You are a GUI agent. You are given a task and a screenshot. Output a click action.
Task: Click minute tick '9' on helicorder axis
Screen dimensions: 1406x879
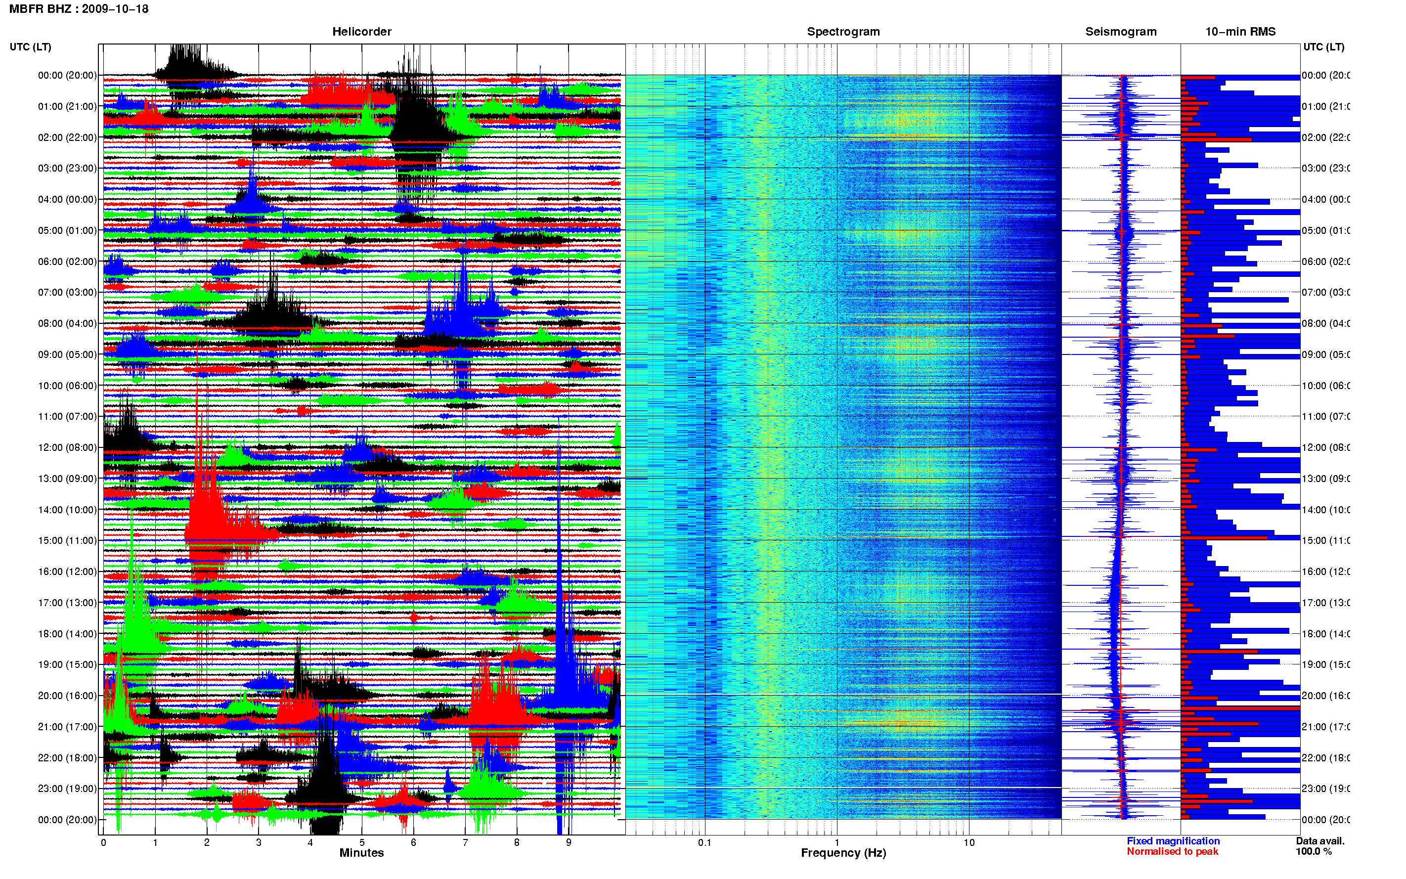569,842
